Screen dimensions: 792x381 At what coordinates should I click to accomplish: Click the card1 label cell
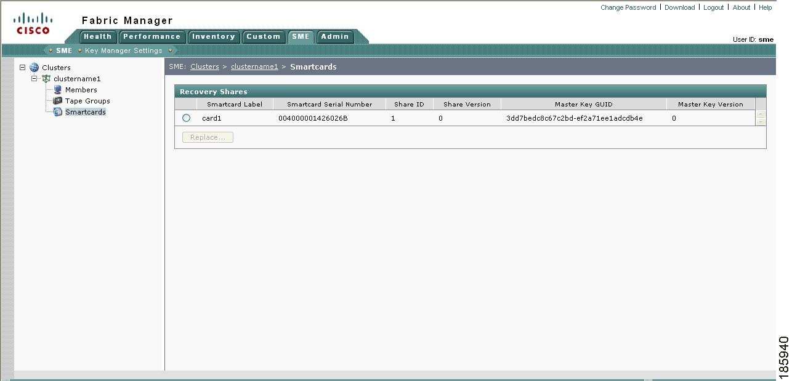(x=211, y=118)
